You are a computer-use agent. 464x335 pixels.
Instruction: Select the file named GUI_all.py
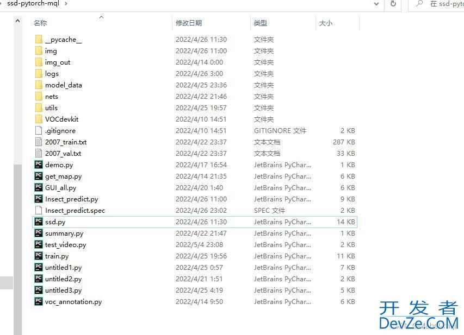click(61, 188)
